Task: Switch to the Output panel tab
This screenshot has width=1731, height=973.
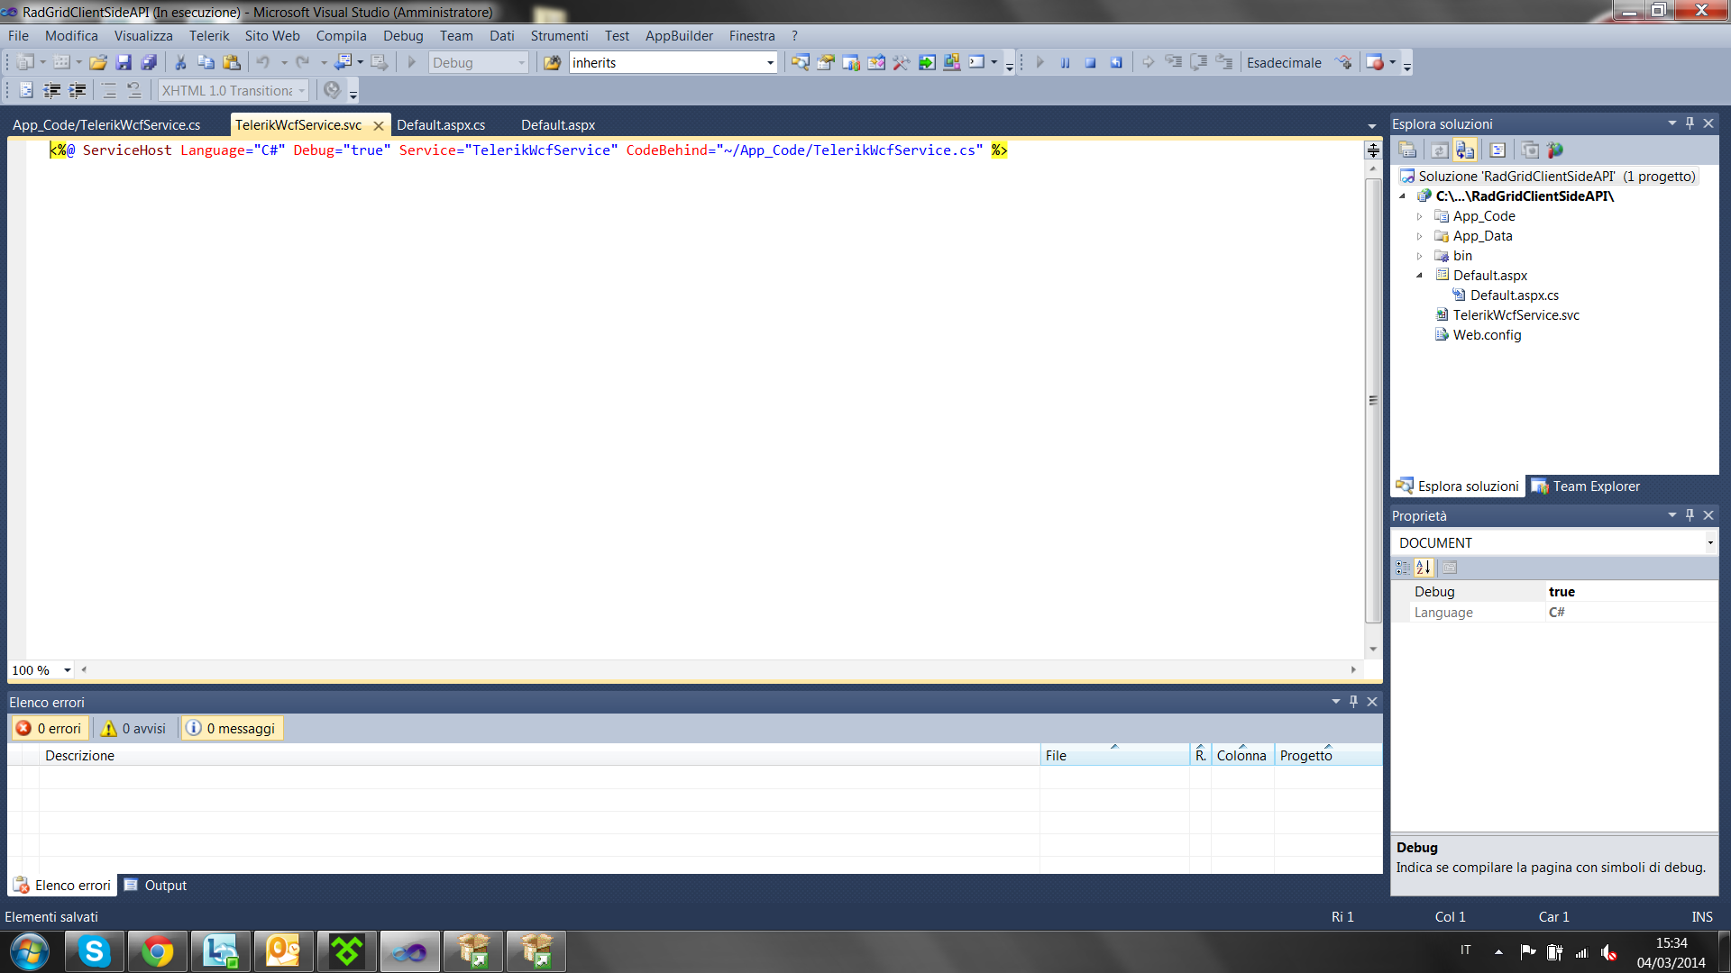Action: [155, 886]
